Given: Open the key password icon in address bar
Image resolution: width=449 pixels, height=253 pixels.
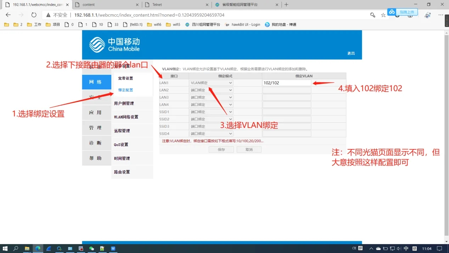Looking at the screenshot, I should click(x=372, y=15).
